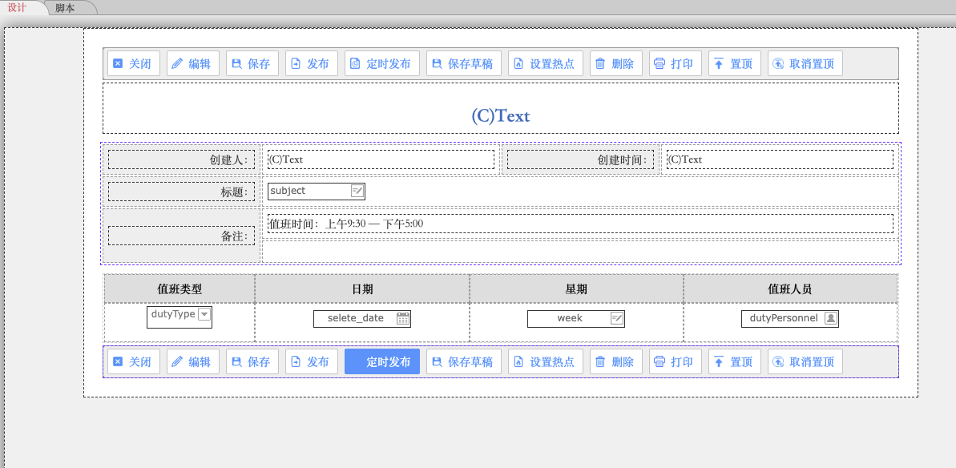The height and width of the screenshot is (468, 956).
Task: Click the bottom toolbar 保存 button
Action: point(252,362)
